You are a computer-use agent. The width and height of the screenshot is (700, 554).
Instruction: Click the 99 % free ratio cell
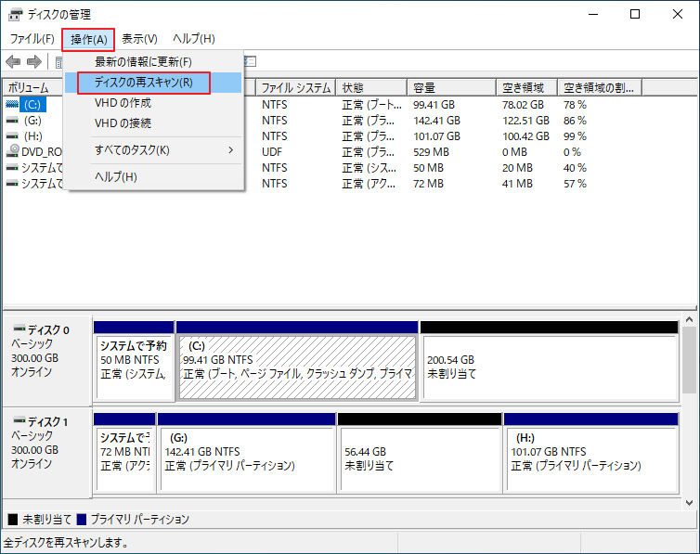[575, 136]
